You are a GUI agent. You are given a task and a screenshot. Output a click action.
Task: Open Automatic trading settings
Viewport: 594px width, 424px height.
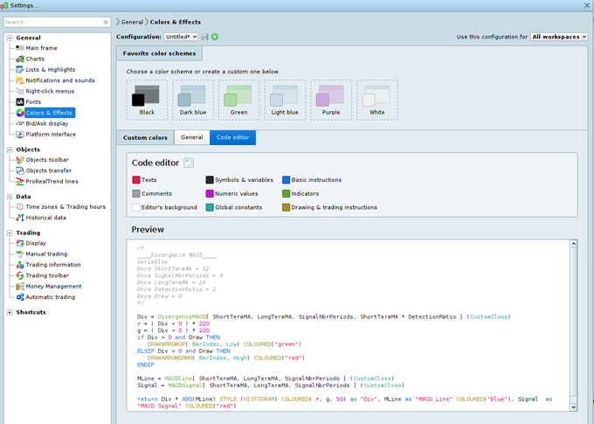[50, 296]
